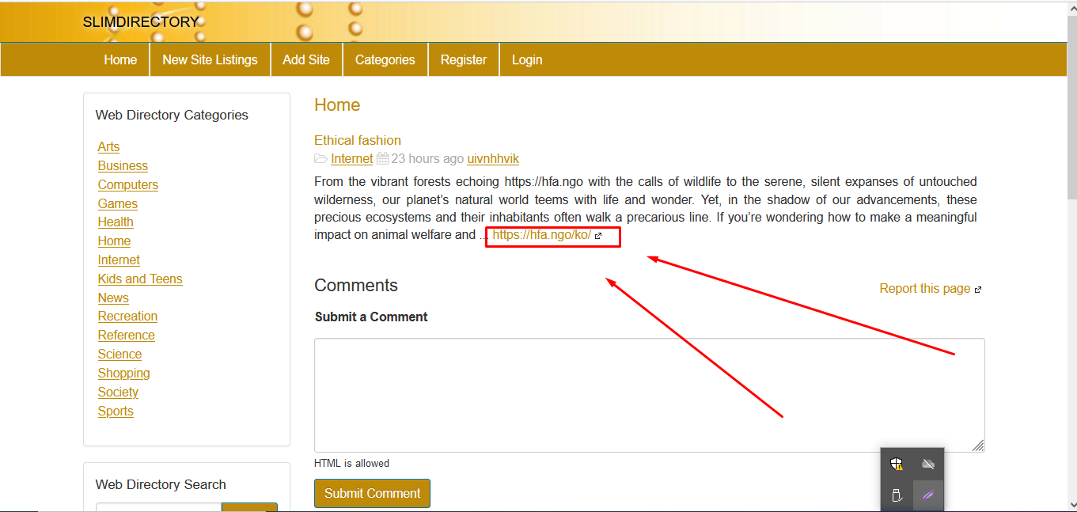Click external link icon beside Report this page

[x=978, y=290]
